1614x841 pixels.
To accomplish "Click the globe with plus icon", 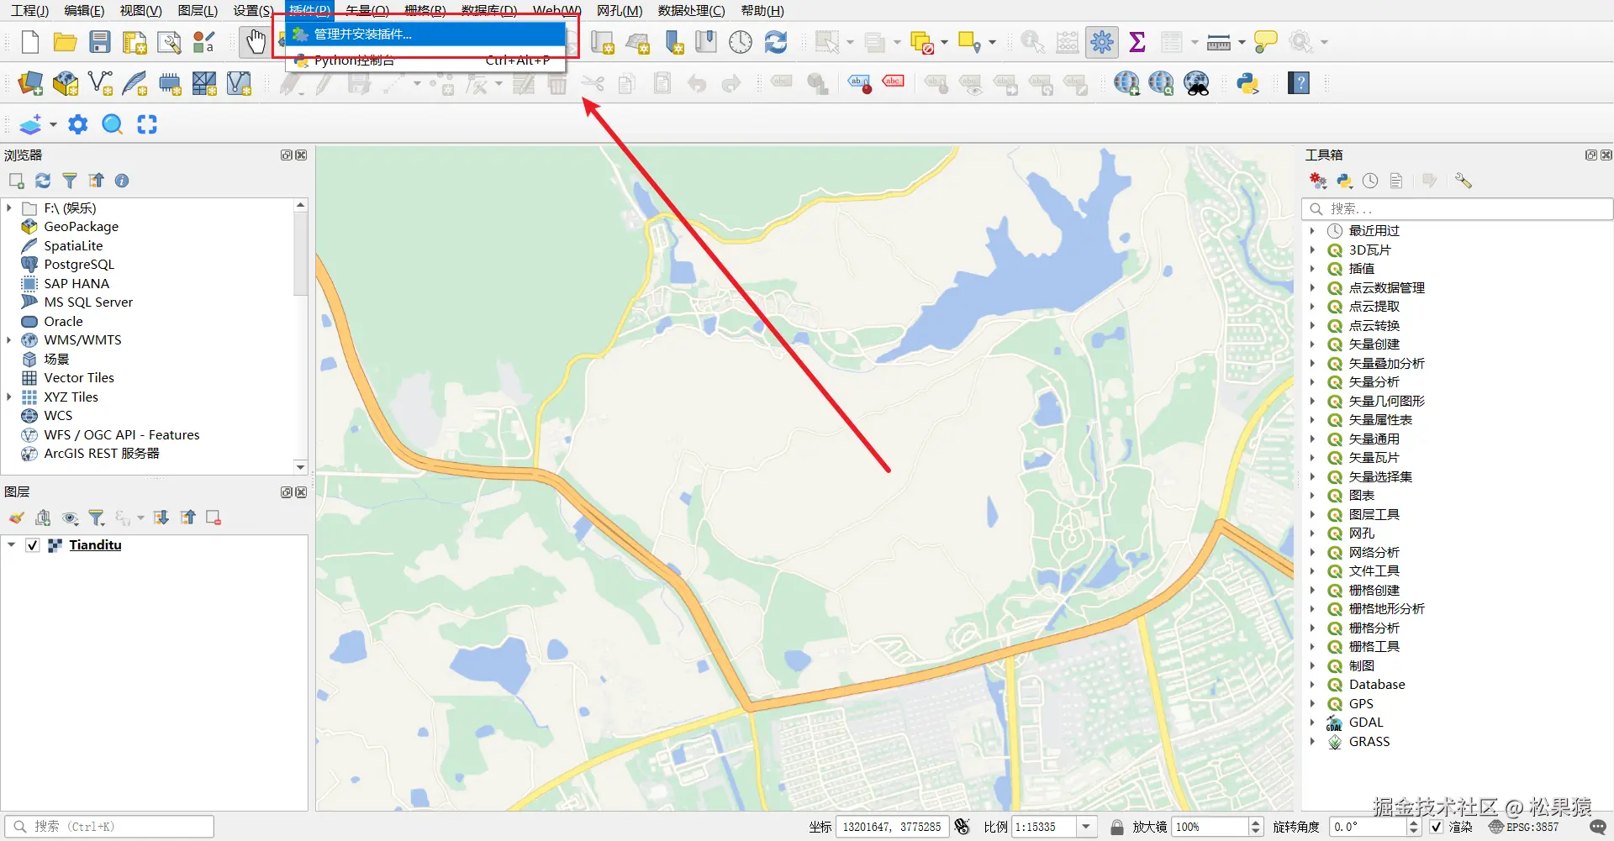I will point(1126,83).
